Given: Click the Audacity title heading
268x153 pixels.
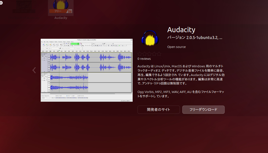Looking at the screenshot, I should click(181, 30).
